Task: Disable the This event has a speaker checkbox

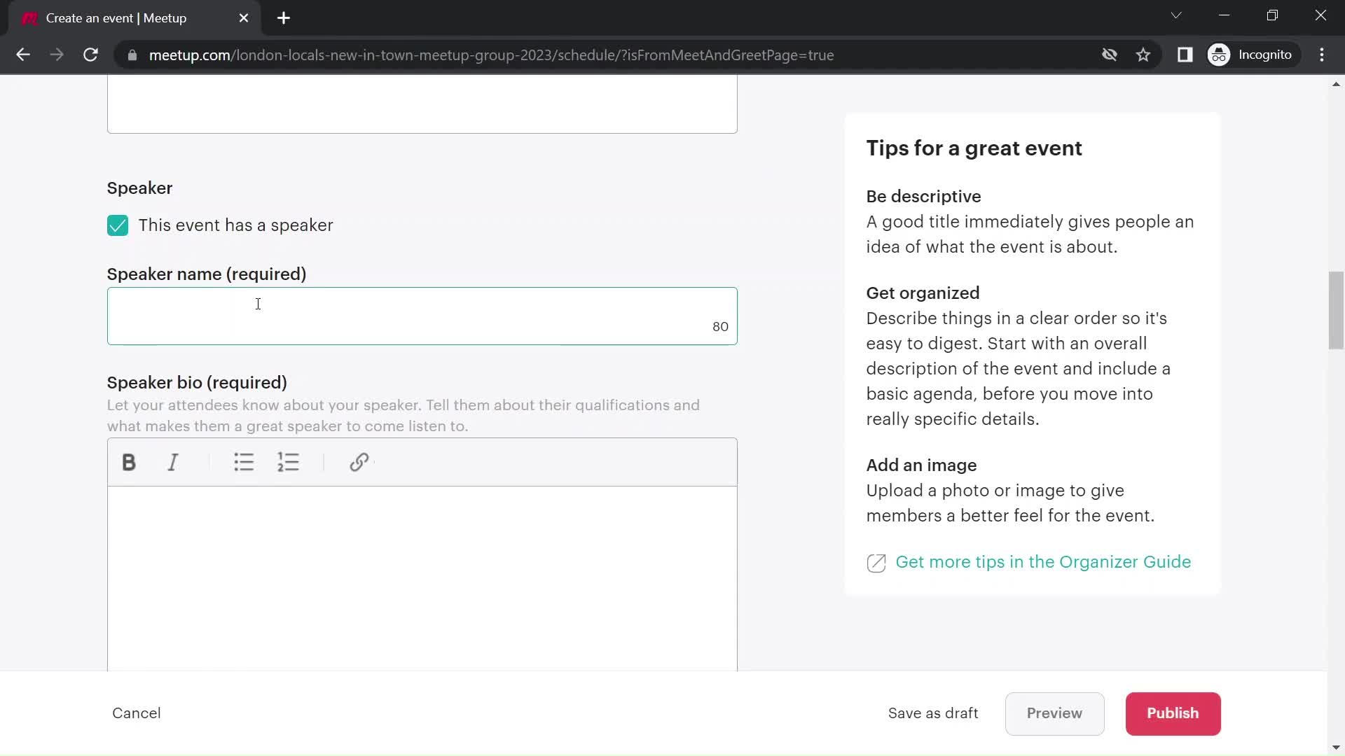Action: (117, 225)
